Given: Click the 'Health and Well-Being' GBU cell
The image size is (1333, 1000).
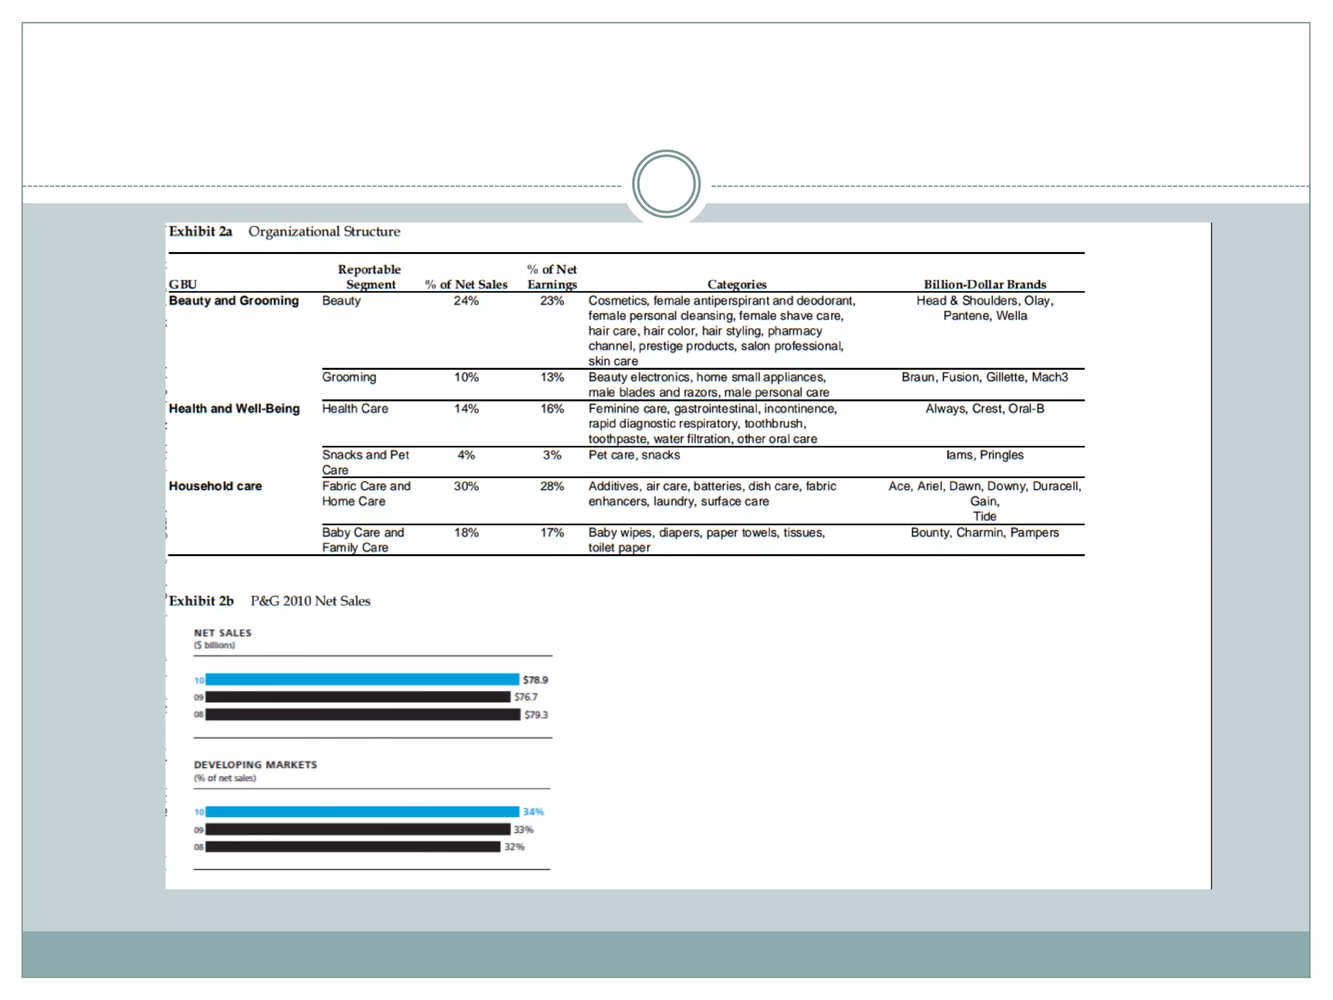Looking at the screenshot, I should [x=234, y=409].
